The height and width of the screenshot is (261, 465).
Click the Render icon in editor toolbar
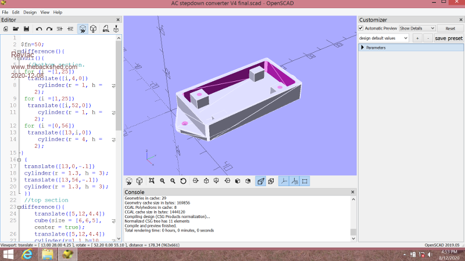click(x=93, y=28)
